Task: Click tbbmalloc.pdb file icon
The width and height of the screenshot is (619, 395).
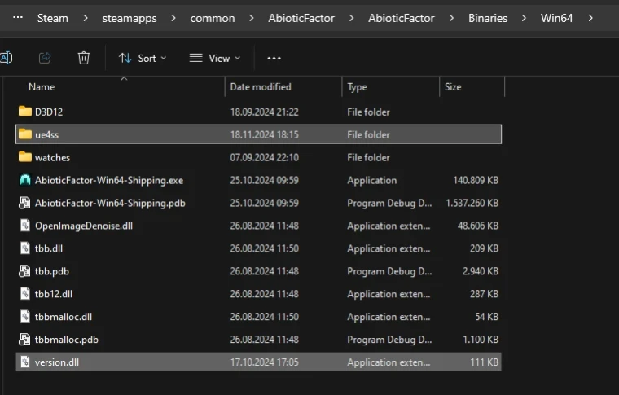Action: point(24,340)
